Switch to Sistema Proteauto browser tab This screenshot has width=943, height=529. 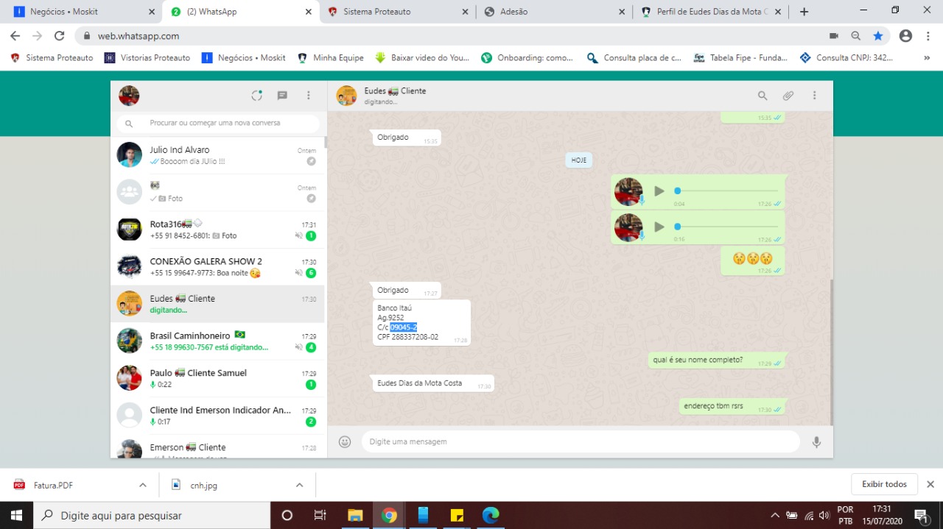tap(376, 12)
